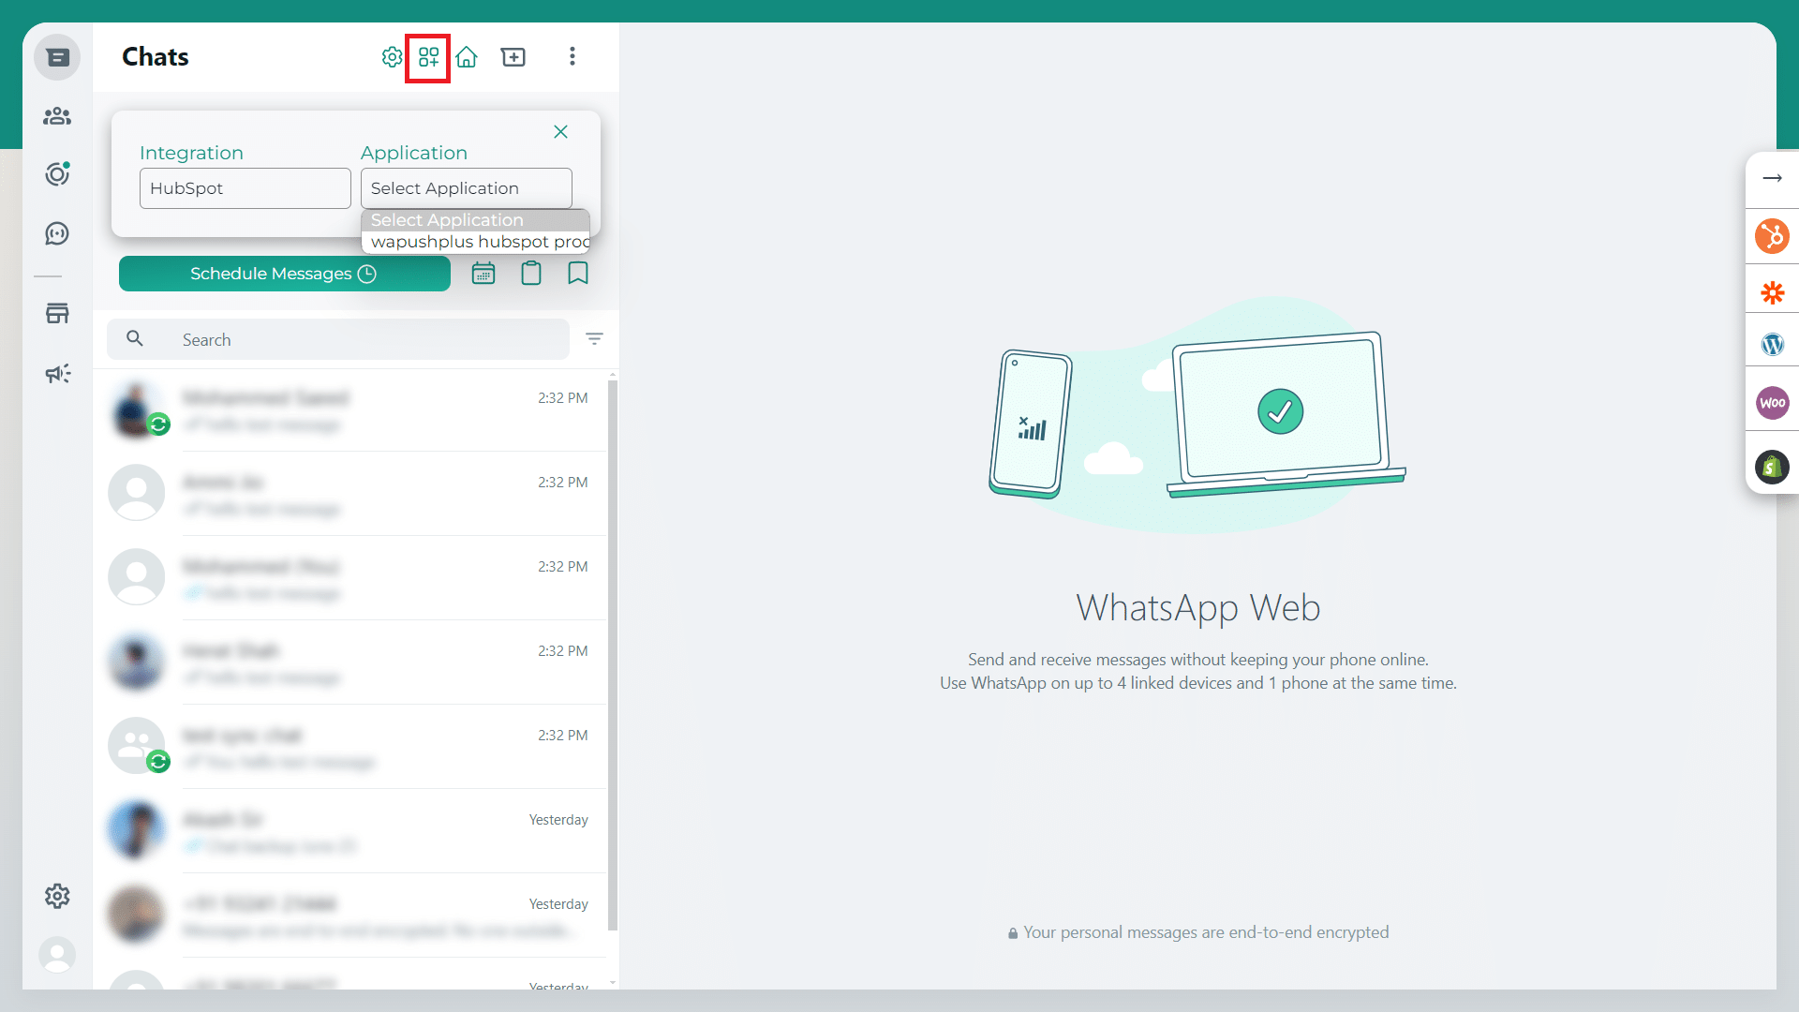The image size is (1799, 1012).
Task: Choose wapushplus hubspot option from list
Action: coord(476,242)
